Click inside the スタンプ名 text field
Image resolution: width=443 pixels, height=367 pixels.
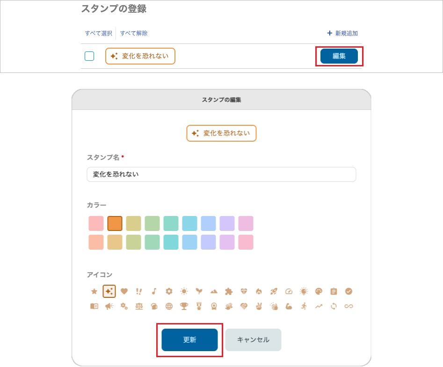(221, 174)
